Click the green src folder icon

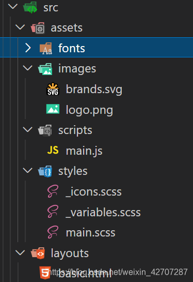pos(30,7)
